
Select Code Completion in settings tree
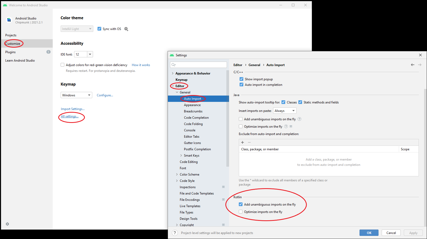(x=196, y=118)
